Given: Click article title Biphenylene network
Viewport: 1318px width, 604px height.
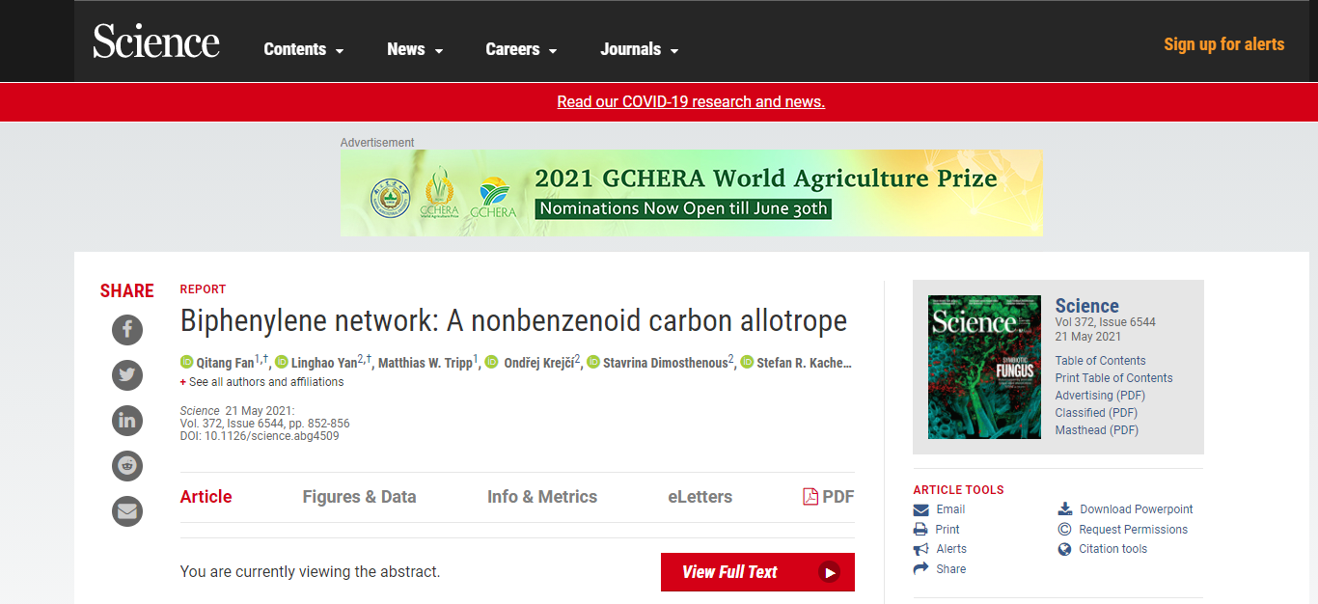Looking at the screenshot, I should point(513,320).
